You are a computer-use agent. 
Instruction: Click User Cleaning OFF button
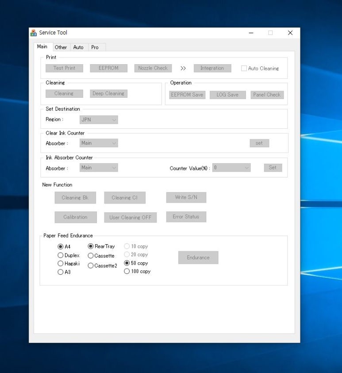tap(131, 217)
